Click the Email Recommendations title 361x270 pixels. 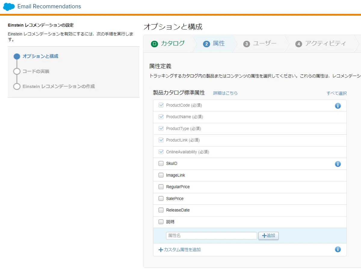(x=49, y=6)
